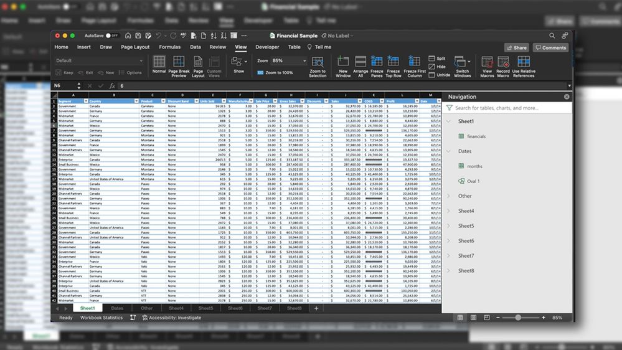Open the Data ribbon tab

point(195,47)
